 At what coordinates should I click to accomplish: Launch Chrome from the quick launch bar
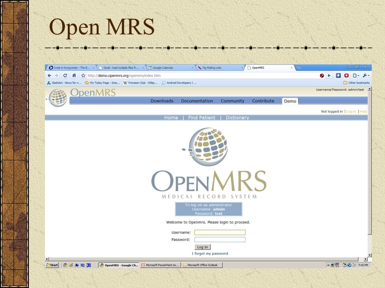click(x=65, y=265)
